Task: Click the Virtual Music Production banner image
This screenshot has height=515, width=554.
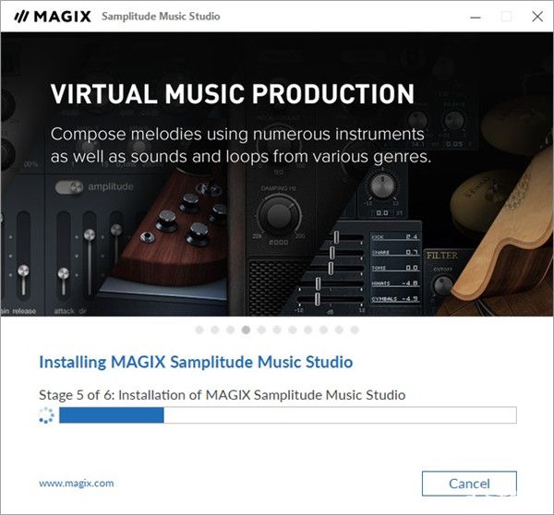Action: pos(277,174)
